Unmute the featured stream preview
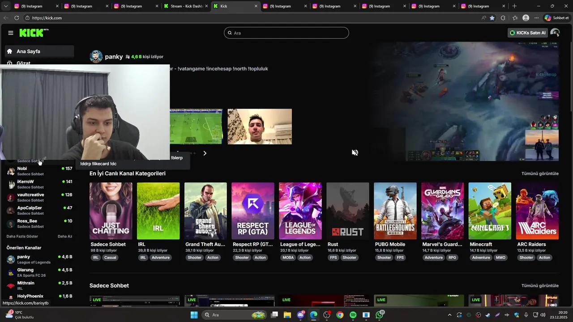 coord(355,153)
